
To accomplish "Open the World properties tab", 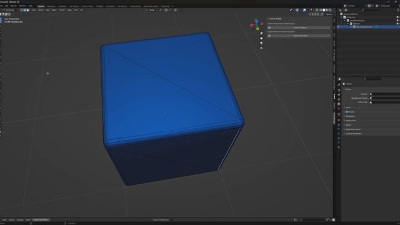I will tap(339, 109).
